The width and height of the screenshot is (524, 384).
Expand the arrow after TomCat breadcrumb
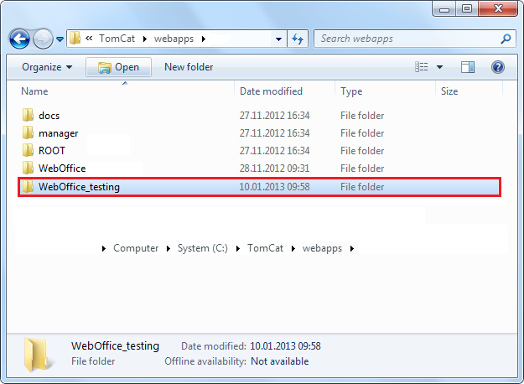tap(145, 39)
